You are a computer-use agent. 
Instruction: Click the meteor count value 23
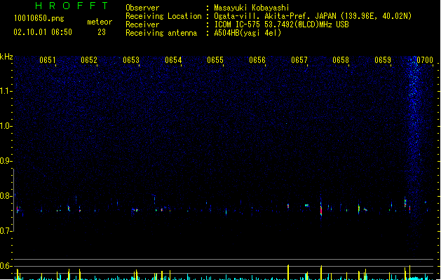coord(102,32)
